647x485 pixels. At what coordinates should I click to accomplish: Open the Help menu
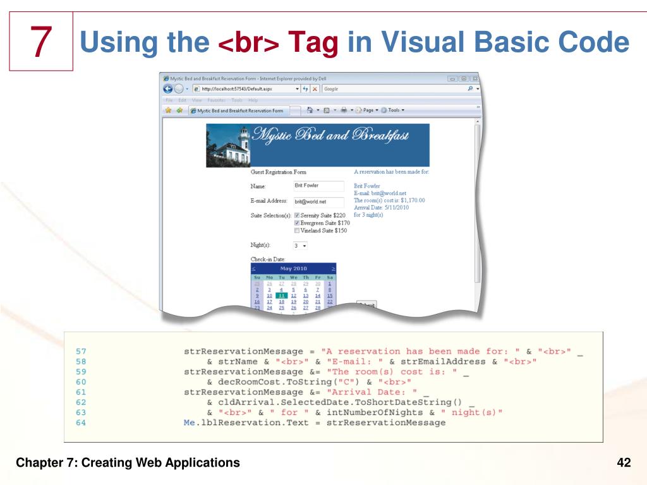pyautogui.click(x=253, y=100)
